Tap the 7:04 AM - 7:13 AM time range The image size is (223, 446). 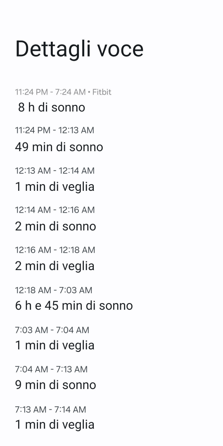click(51, 369)
